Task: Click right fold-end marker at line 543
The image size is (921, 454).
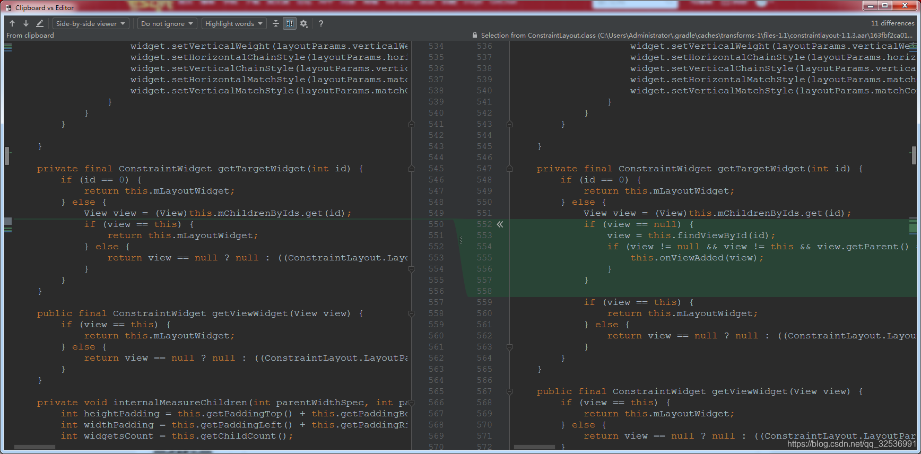Action: pyautogui.click(x=509, y=124)
